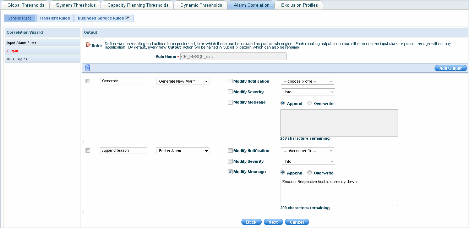Click the AppendReason output name field
The width and height of the screenshot is (469, 228).
tap(124, 151)
